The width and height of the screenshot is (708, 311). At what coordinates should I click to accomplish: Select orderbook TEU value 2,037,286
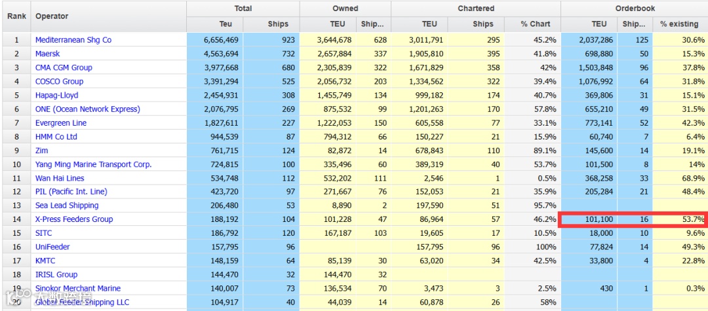tap(595, 40)
